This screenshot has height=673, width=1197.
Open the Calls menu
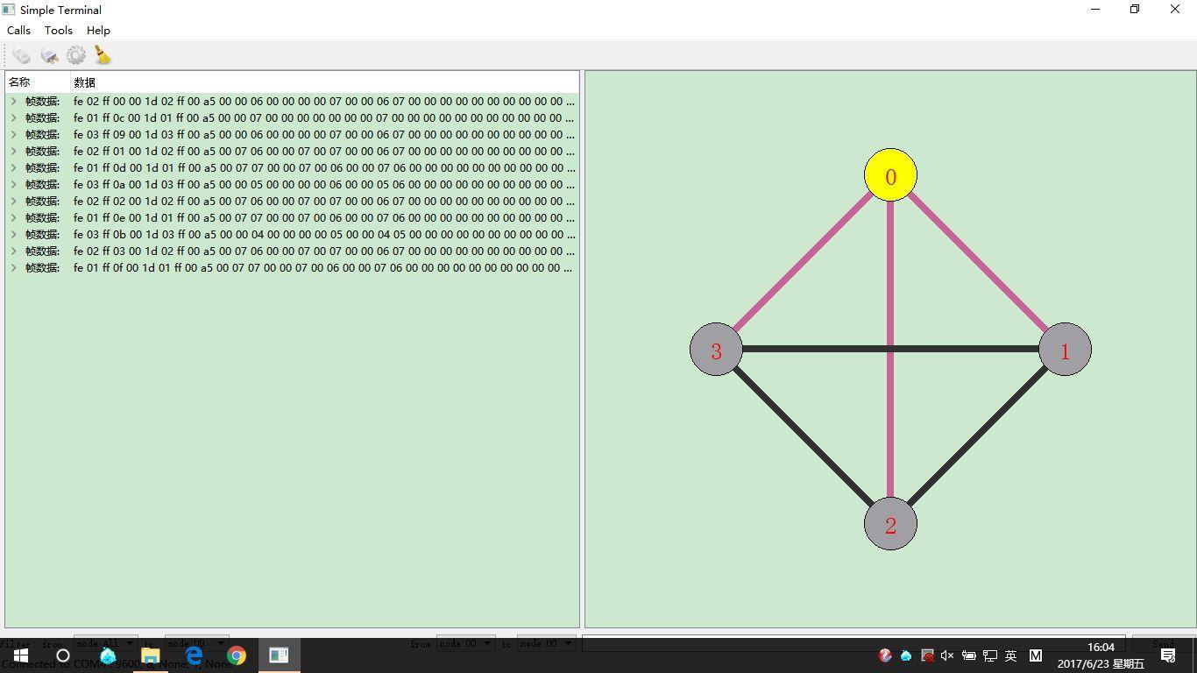point(18,30)
